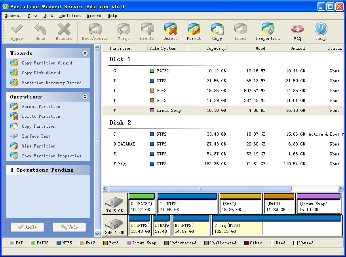The image size is (346, 257).
Task: Select the Move/Resize toolbar tool
Action: [x=95, y=32]
